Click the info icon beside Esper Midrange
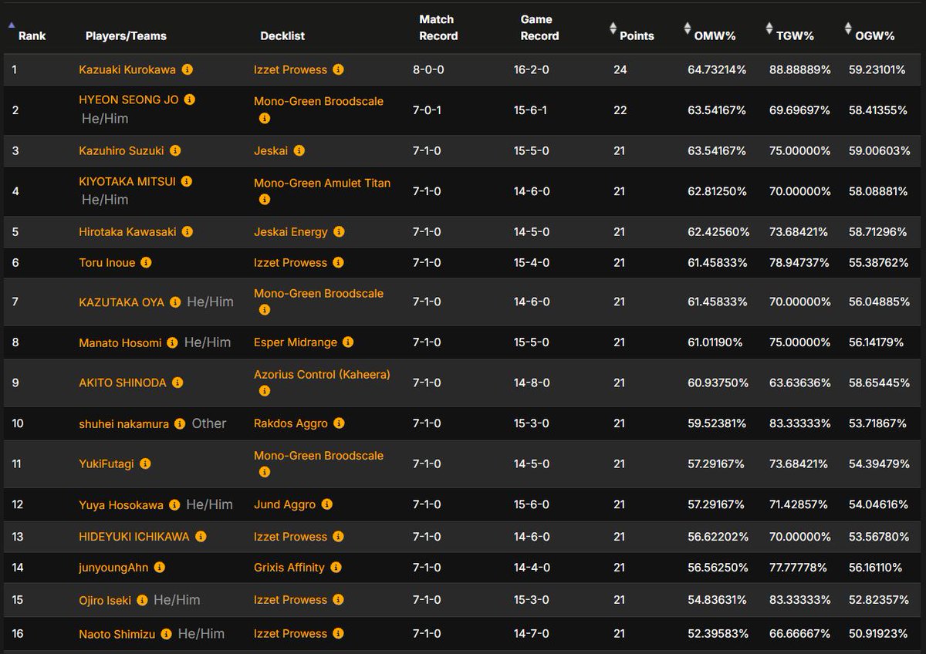Screen dimensions: 926x654 (x=348, y=342)
